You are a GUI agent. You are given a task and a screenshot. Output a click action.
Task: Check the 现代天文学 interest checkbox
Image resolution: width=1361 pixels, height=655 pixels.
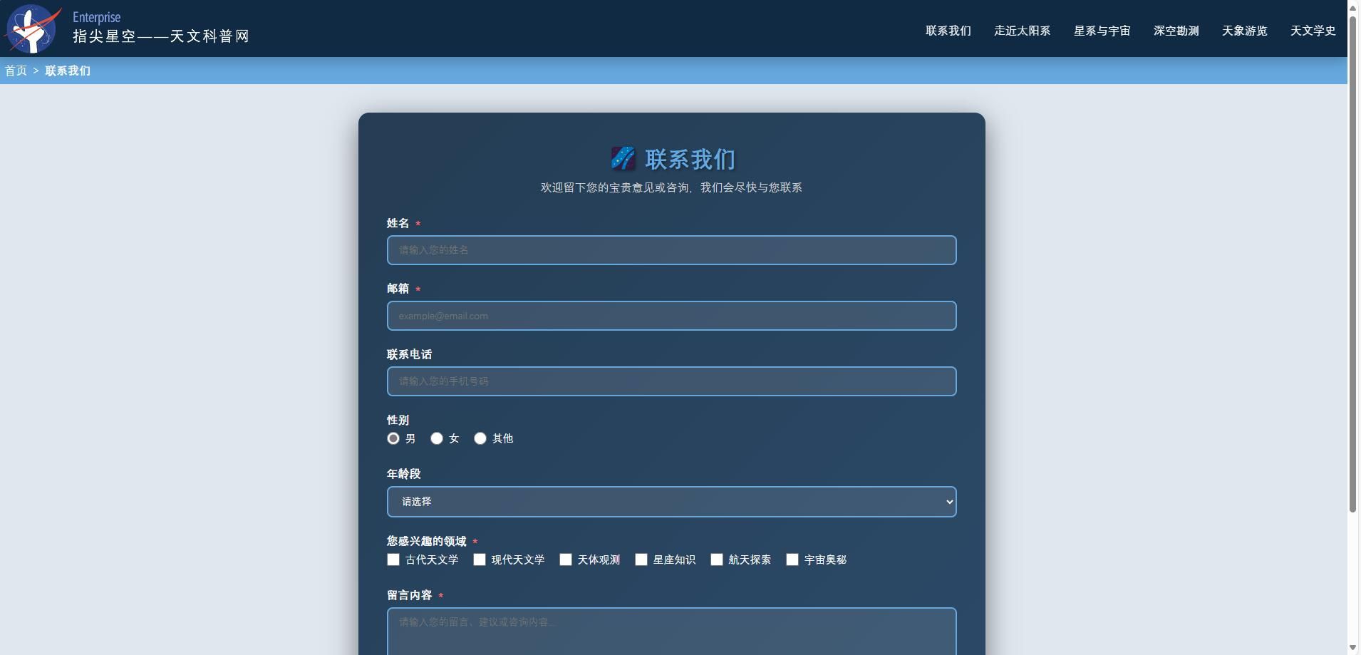pos(478,560)
